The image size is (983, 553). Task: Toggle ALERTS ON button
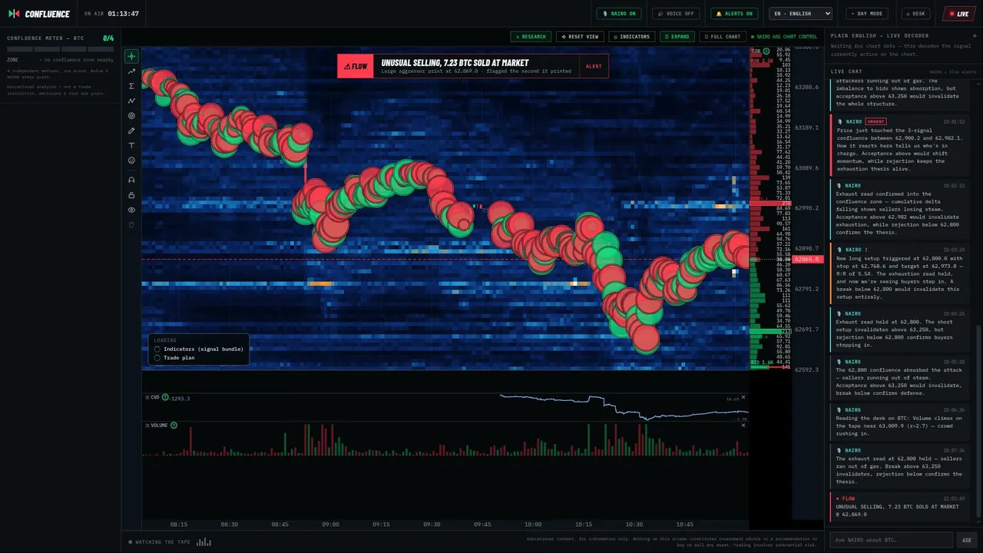(734, 14)
